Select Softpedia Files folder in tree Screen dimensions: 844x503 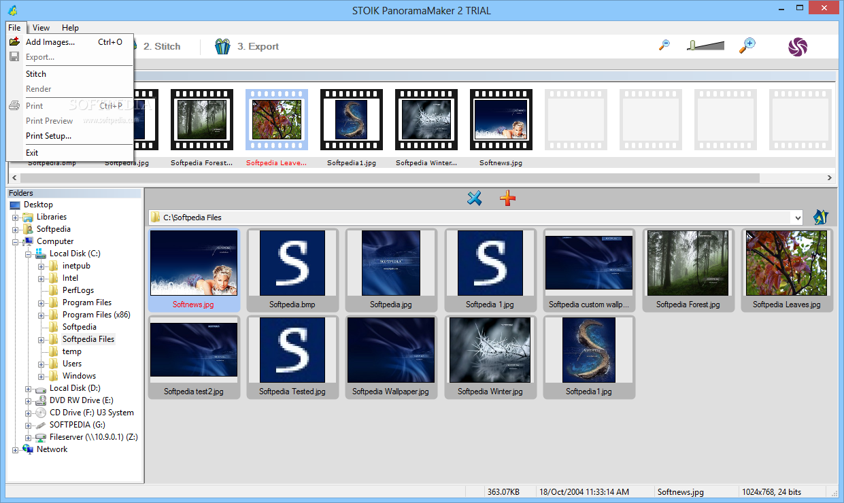pos(88,339)
